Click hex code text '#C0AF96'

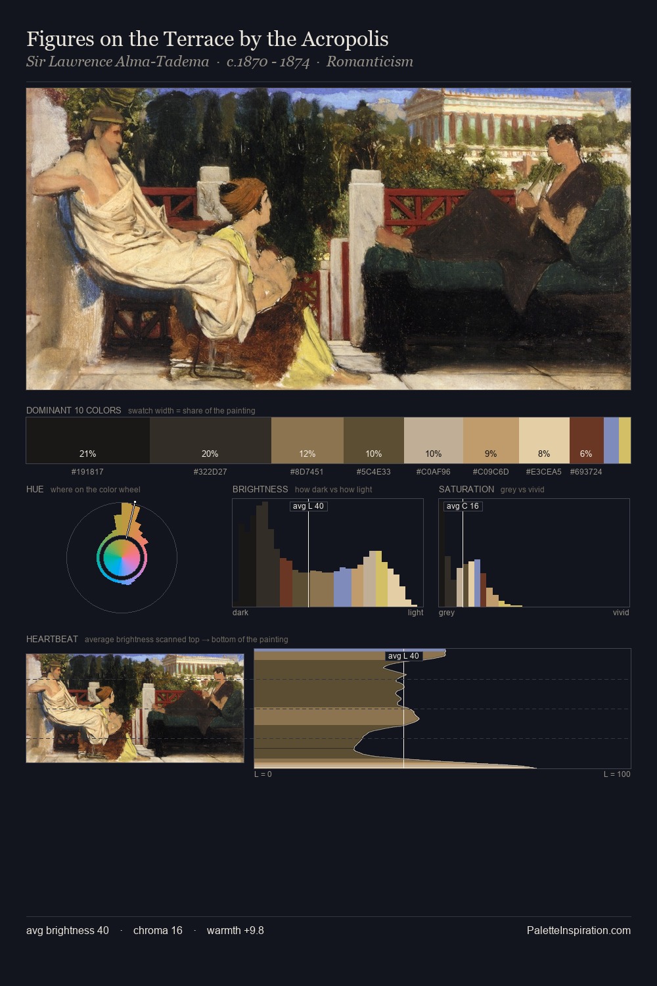(434, 472)
